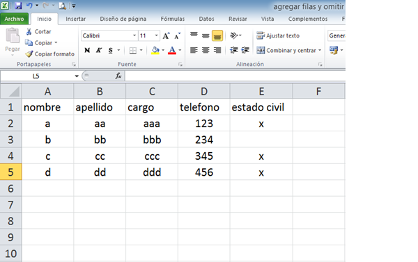Switch to the Insertar tab
This screenshot has height=262, width=418.
tap(76, 19)
